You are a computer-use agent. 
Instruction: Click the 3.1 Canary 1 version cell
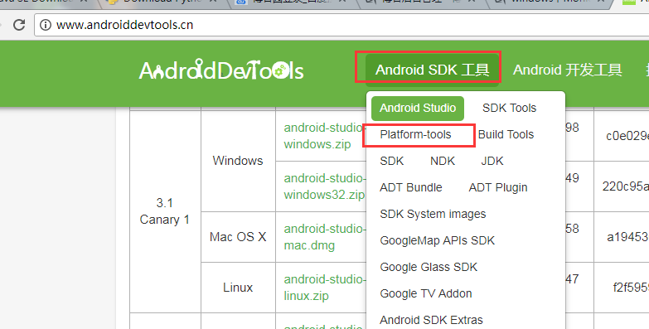pyautogui.click(x=165, y=211)
